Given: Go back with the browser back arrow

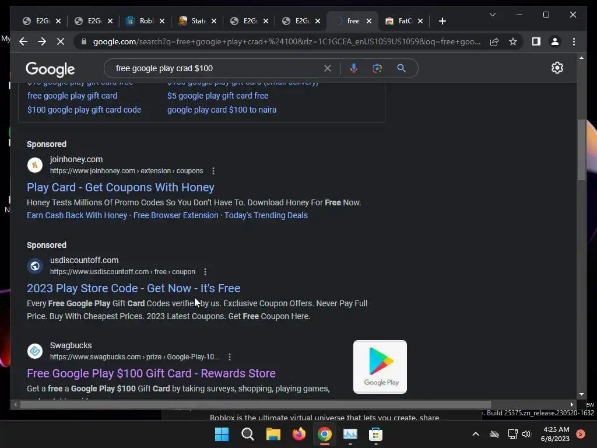Looking at the screenshot, I should [23, 41].
